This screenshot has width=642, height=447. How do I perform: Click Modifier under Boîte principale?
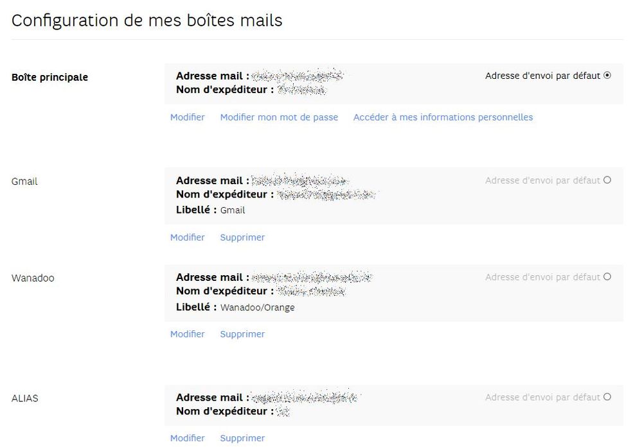tap(188, 117)
